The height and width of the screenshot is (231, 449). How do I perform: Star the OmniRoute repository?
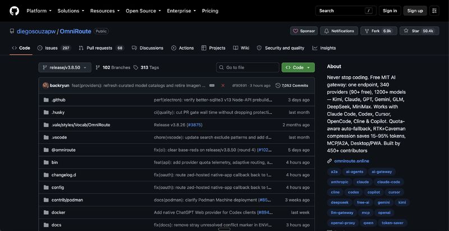[x=419, y=31]
